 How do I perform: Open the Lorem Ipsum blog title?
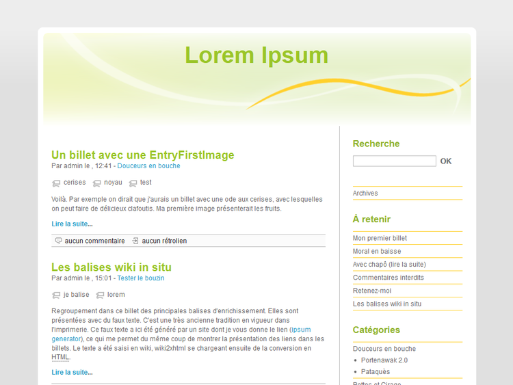point(256,55)
